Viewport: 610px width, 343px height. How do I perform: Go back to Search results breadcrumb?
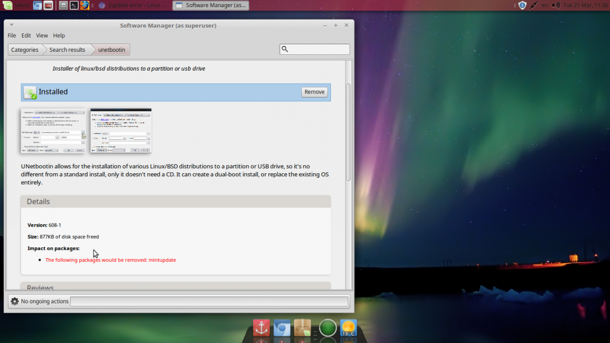[x=67, y=50]
